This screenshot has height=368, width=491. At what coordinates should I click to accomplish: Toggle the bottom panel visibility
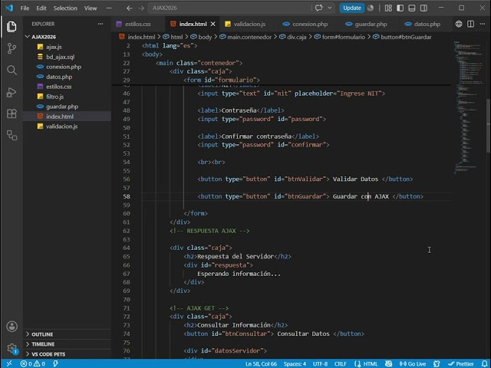click(412, 8)
